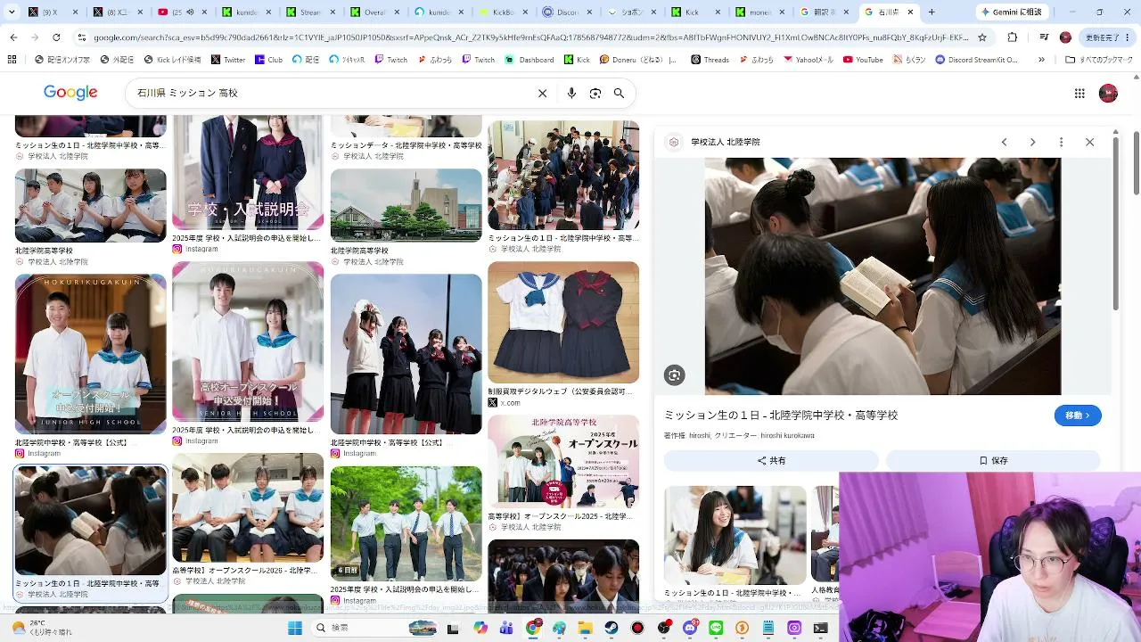This screenshot has width=1141, height=642.
Task: Select the オープンスクール2025 poster thumbnail
Action: pyautogui.click(x=563, y=462)
